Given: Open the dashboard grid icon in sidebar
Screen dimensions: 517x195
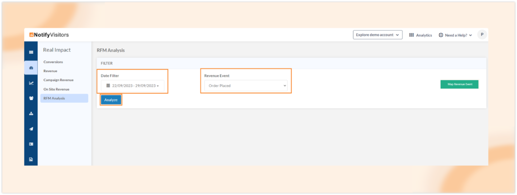Looking at the screenshot, I should (x=31, y=52).
